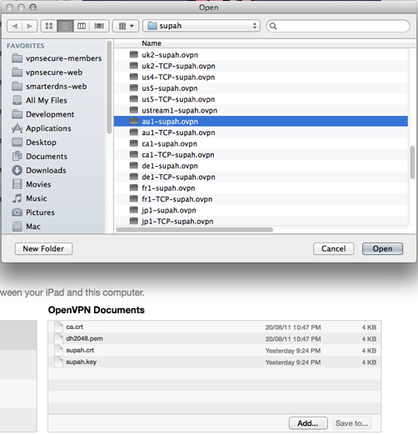Select file fr1-TCP-supah.ovpn
Image resolution: width=418 pixels, height=435 pixels.
pyautogui.click(x=261, y=199)
